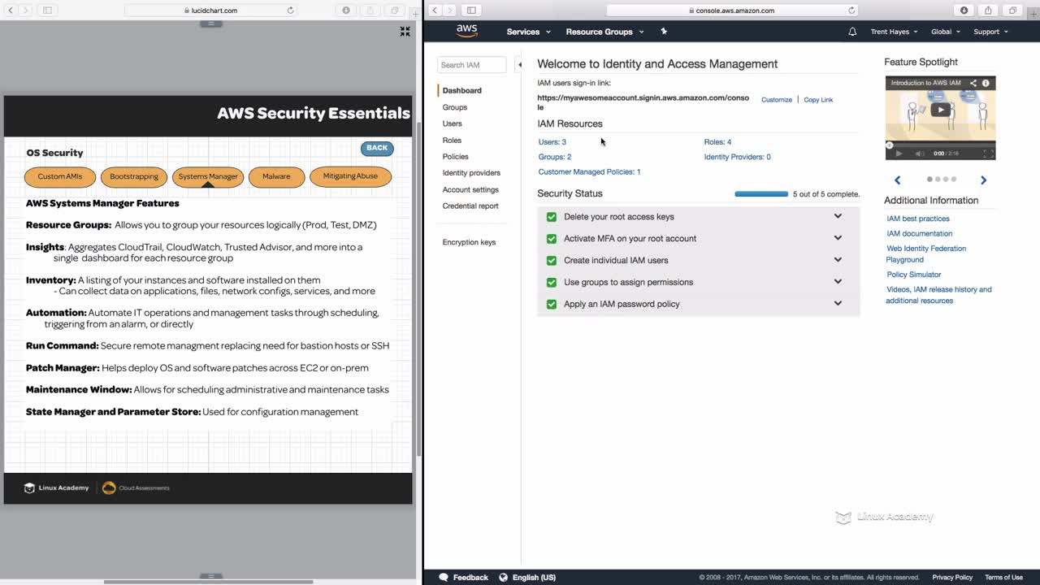Open the IAM best practices link

tap(918, 219)
